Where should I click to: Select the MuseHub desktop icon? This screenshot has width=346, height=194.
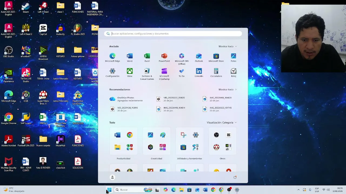point(61,141)
